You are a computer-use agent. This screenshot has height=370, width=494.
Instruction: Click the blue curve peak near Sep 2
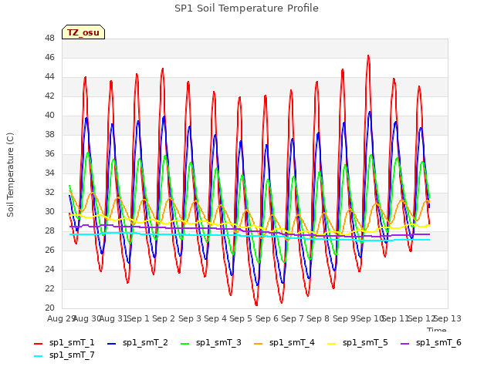pyautogui.click(x=164, y=116)
